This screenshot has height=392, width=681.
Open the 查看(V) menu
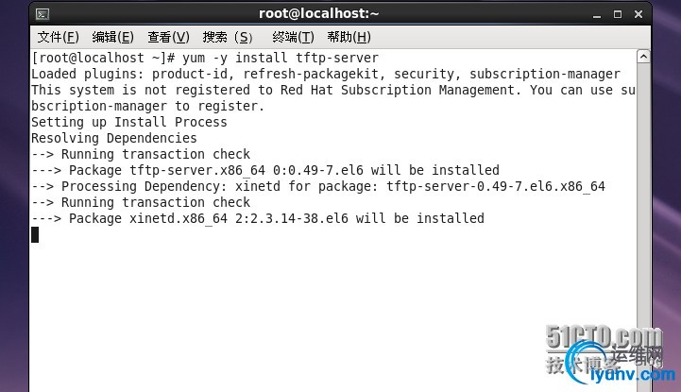coord(168,37)
